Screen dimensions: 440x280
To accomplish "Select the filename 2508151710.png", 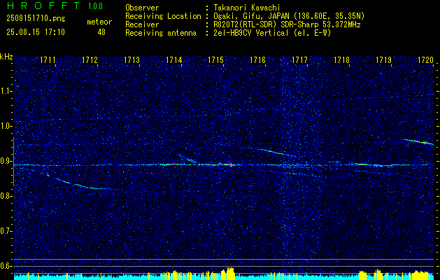I will tap(36, 19).
